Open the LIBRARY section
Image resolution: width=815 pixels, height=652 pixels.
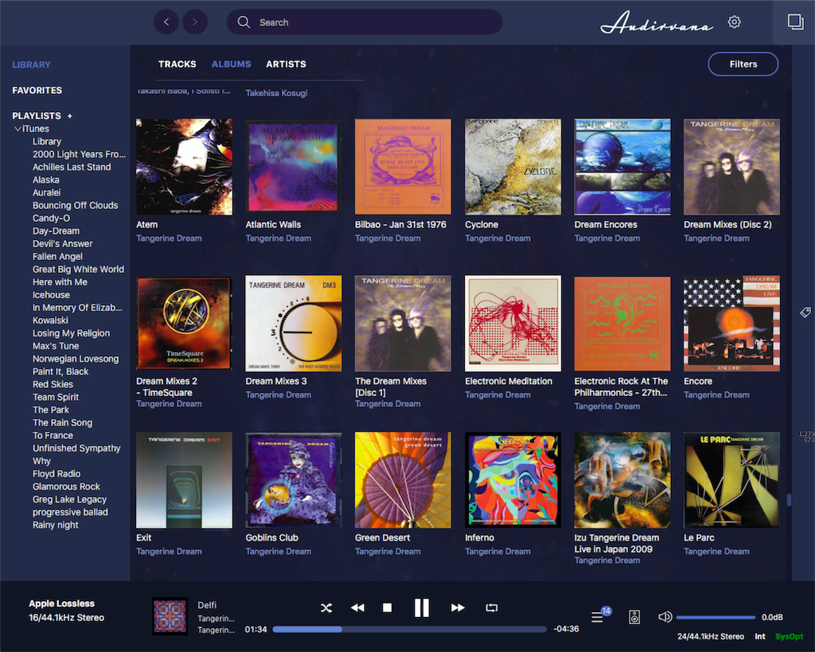point(31,65)
